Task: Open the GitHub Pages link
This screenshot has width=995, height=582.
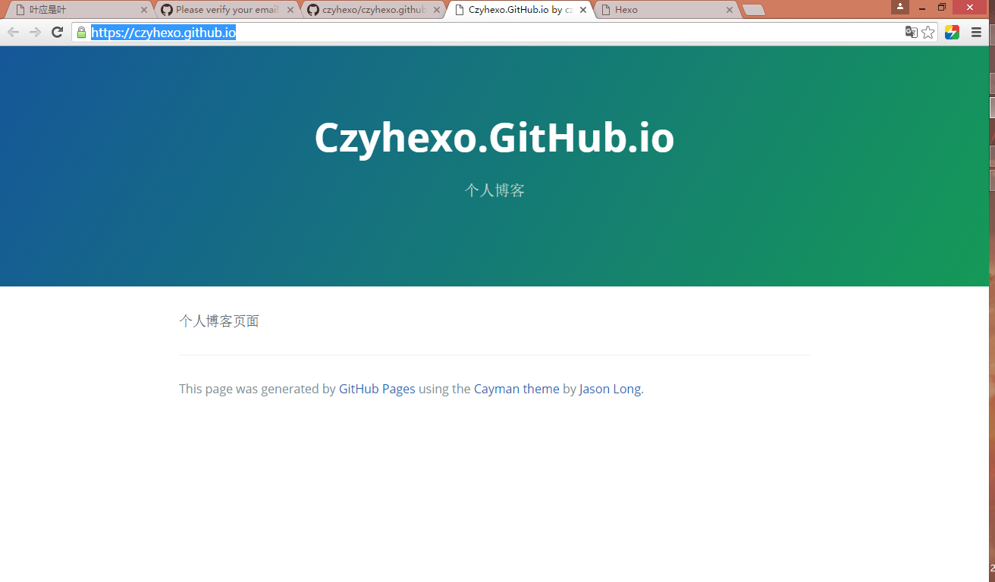Action: (377, 389)
